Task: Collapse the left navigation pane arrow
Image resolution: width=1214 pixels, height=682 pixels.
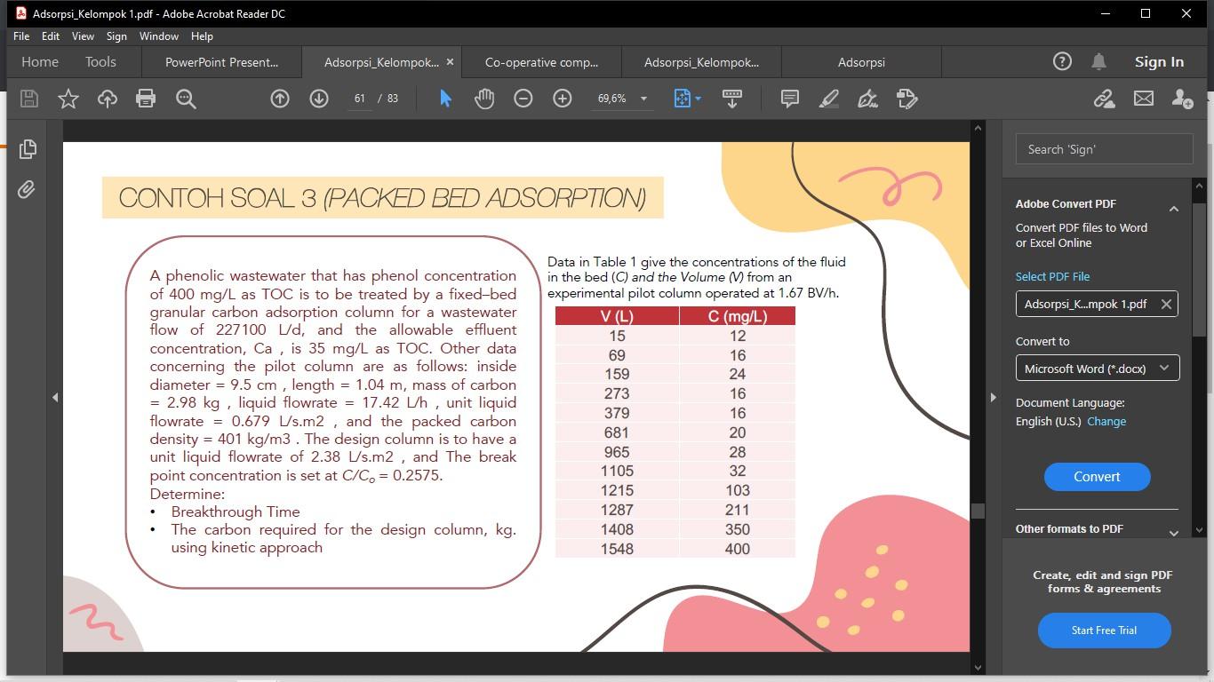Action: [55, 397]
